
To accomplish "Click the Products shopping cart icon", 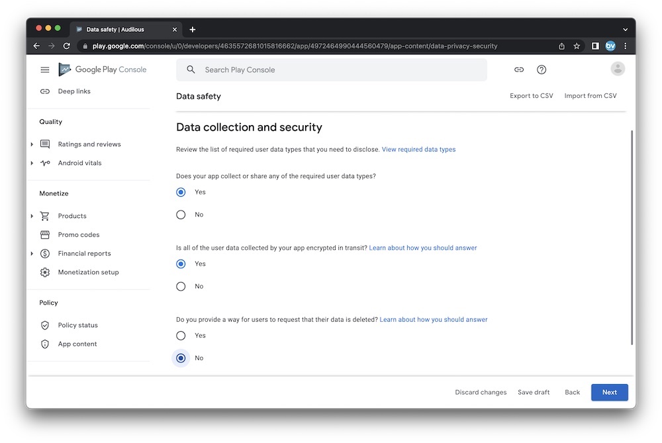I will [45, 216].
